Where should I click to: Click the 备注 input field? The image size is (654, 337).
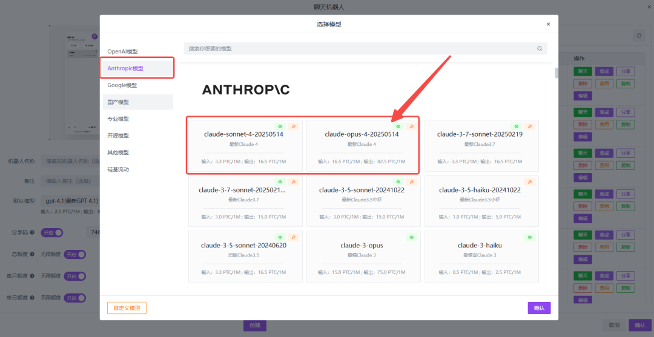tap(70, 181)
